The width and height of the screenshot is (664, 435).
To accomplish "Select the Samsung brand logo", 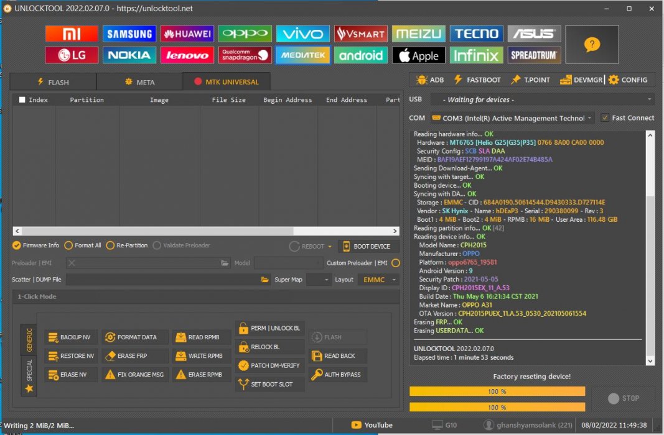I will [x=129, y=34].
